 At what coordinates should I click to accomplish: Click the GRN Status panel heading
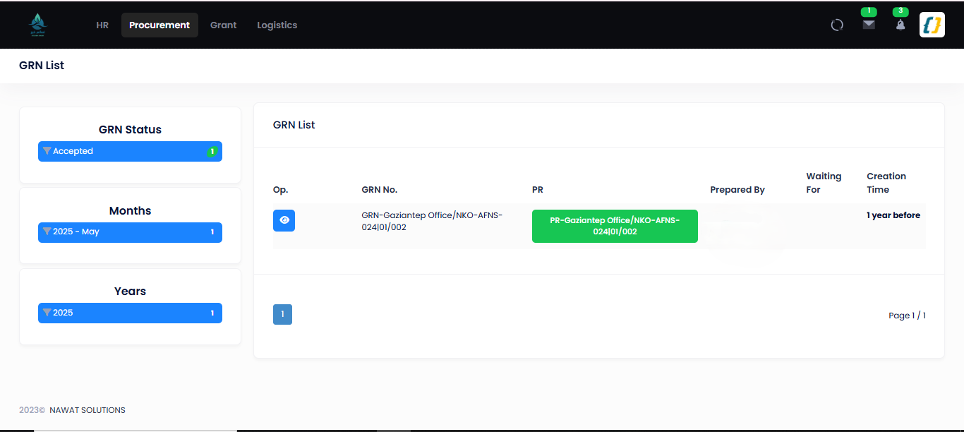(x=130, y=130)
